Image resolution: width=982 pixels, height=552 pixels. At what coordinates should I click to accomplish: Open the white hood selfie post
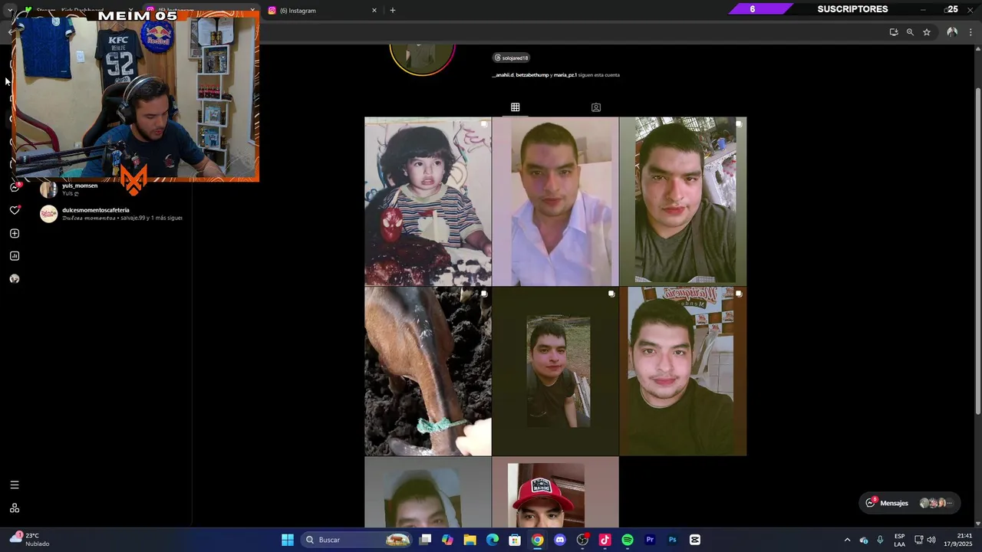click(x=428, y=492)
